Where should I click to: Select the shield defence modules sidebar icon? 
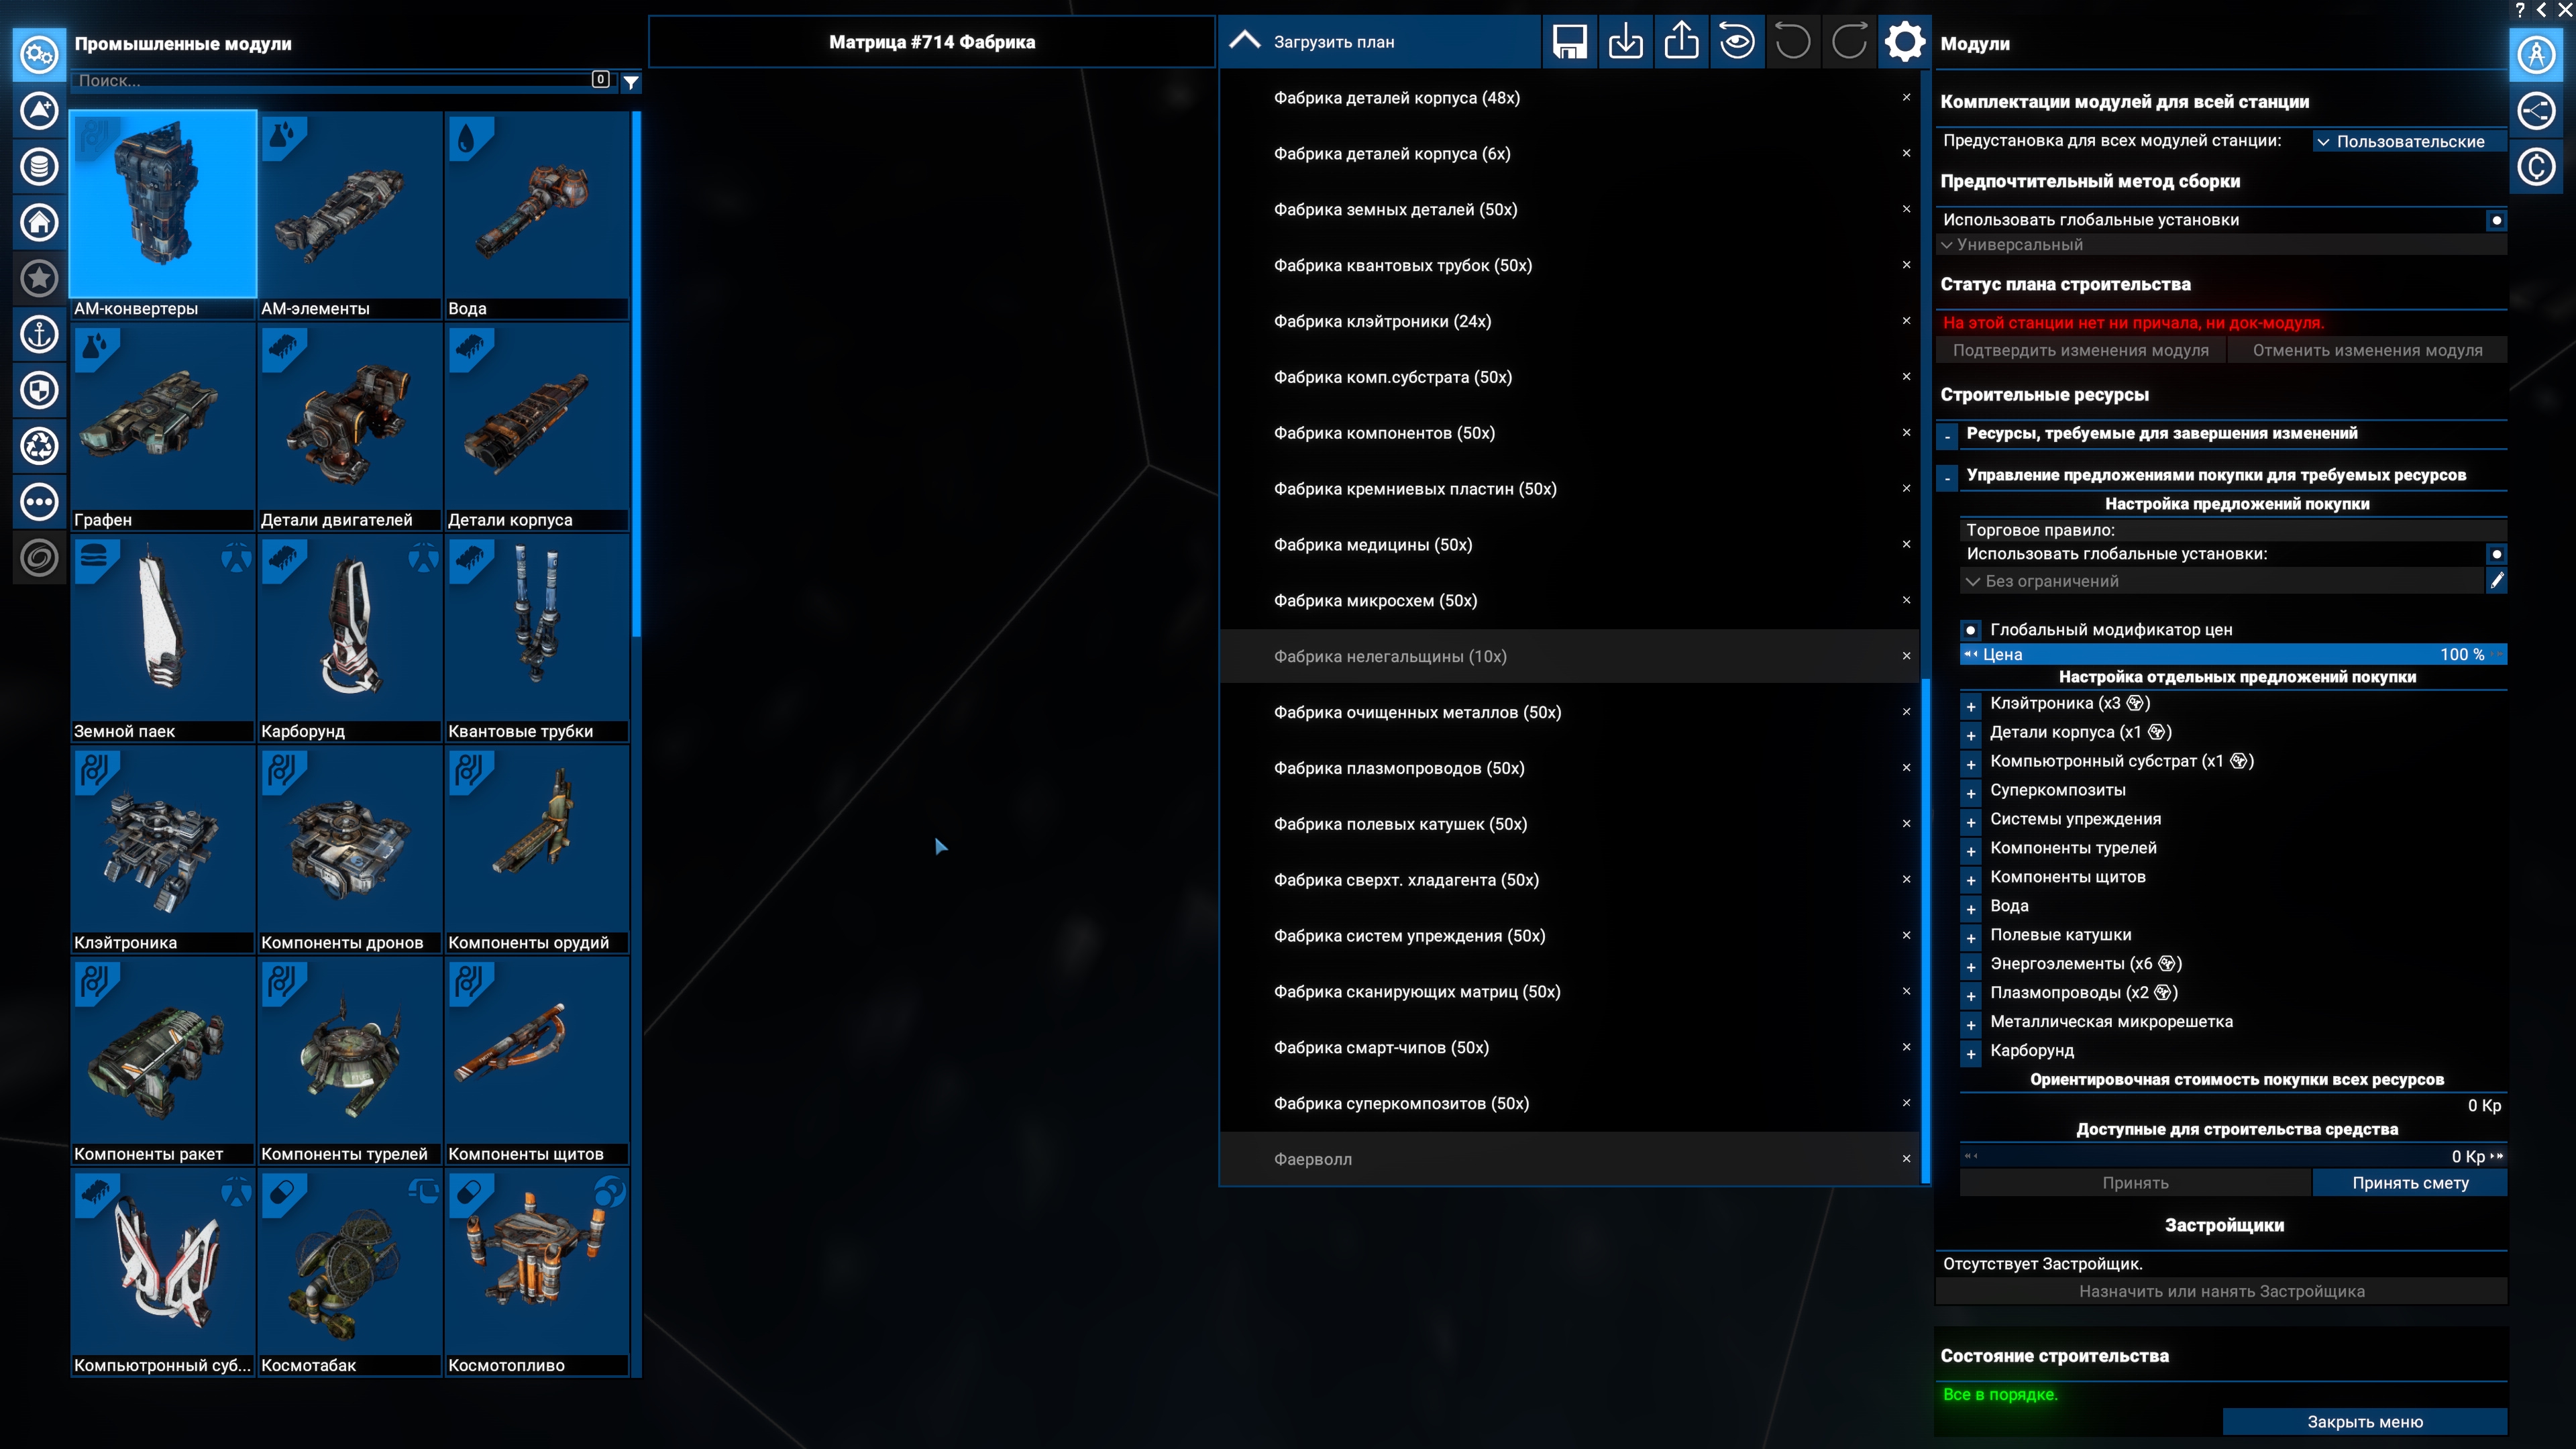click(39, 390)
